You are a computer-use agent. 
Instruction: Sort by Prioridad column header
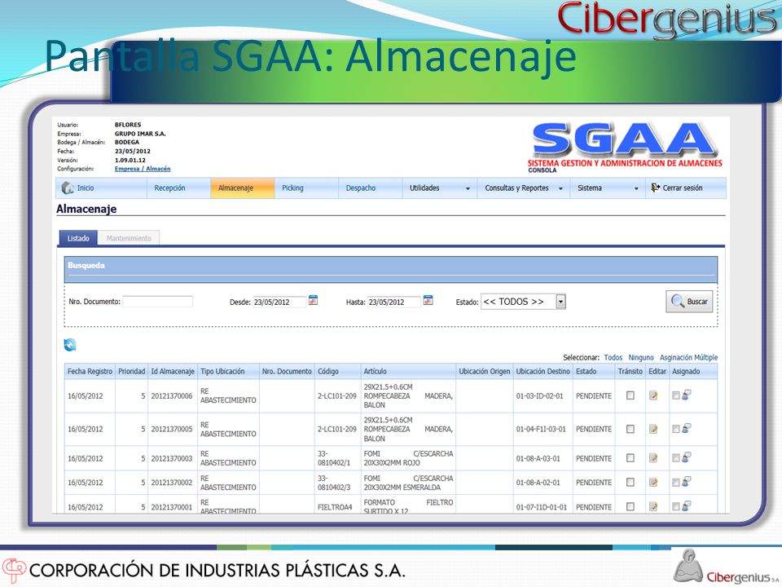132,372
